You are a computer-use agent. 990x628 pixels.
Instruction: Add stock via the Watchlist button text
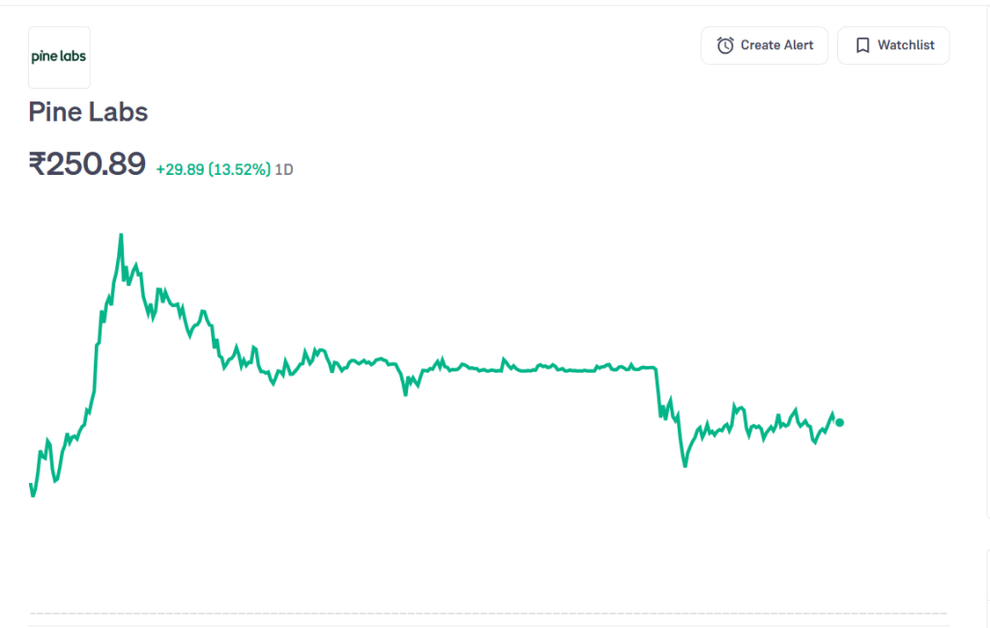coord(905,45)
